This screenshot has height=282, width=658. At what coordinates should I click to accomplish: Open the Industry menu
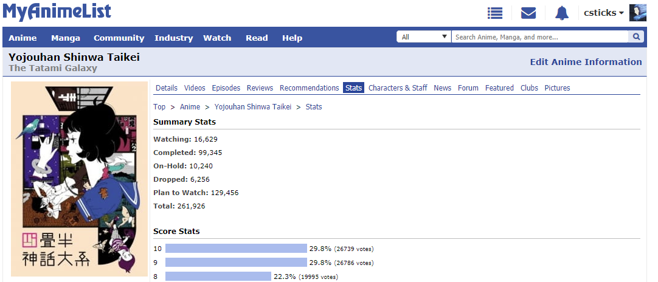coord(174,38)
